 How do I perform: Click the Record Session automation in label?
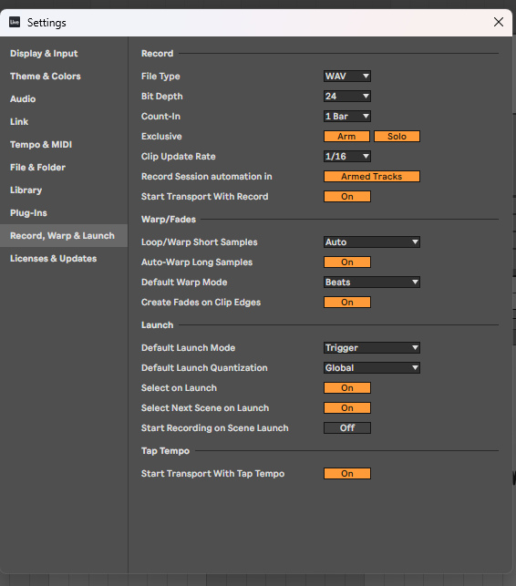[x=206, y=177]
